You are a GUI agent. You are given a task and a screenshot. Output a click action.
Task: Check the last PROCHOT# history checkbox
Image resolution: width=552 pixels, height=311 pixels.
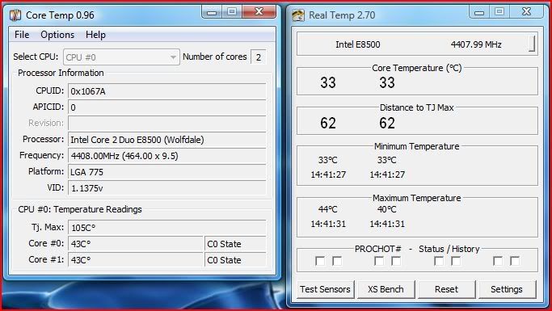point(515,261)
